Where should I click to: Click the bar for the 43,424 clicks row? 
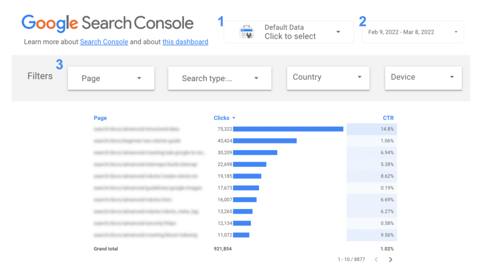pyautogui.click(x=265, y=141)
